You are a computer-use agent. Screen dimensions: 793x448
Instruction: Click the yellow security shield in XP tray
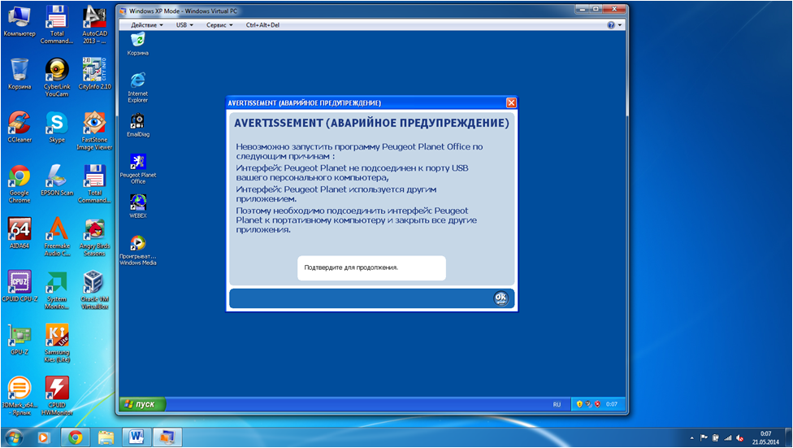(579, 404)
